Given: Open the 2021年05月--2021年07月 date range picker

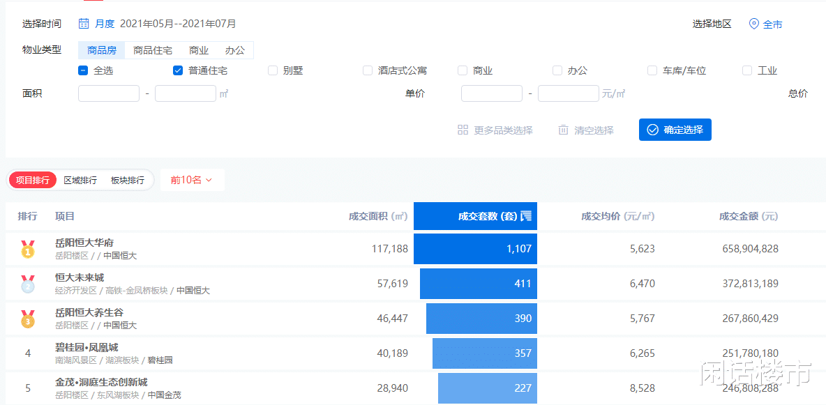Looking at the screenshot, I should pos(178,24).
